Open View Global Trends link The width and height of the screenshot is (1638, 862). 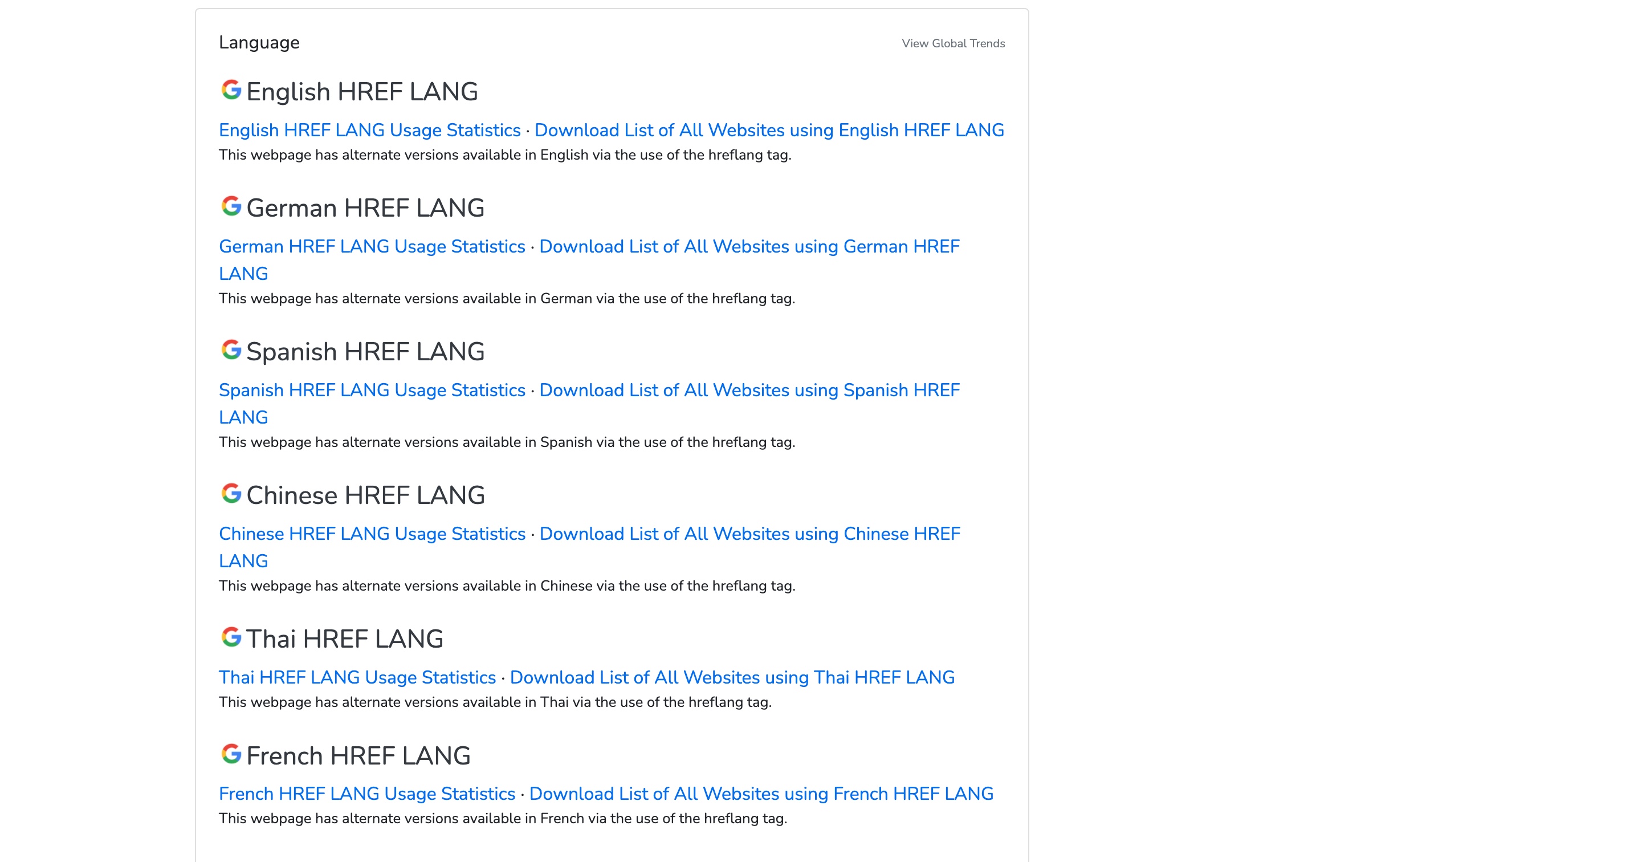[952, 43]
